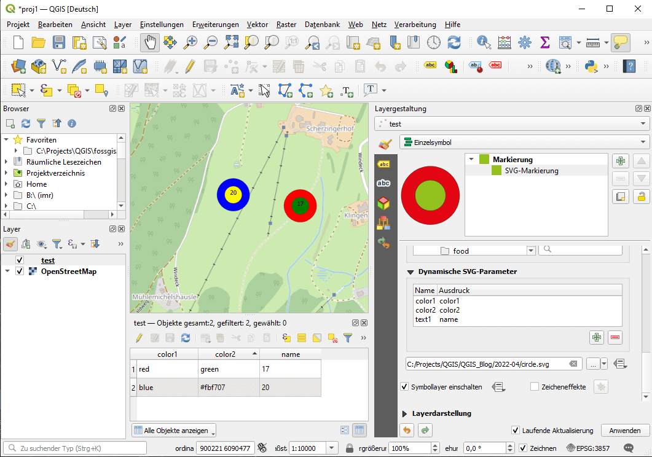The width and height of the screenshot is (652, 457).
Task: Click the red circle symbol preview
Action: [430, 195]
